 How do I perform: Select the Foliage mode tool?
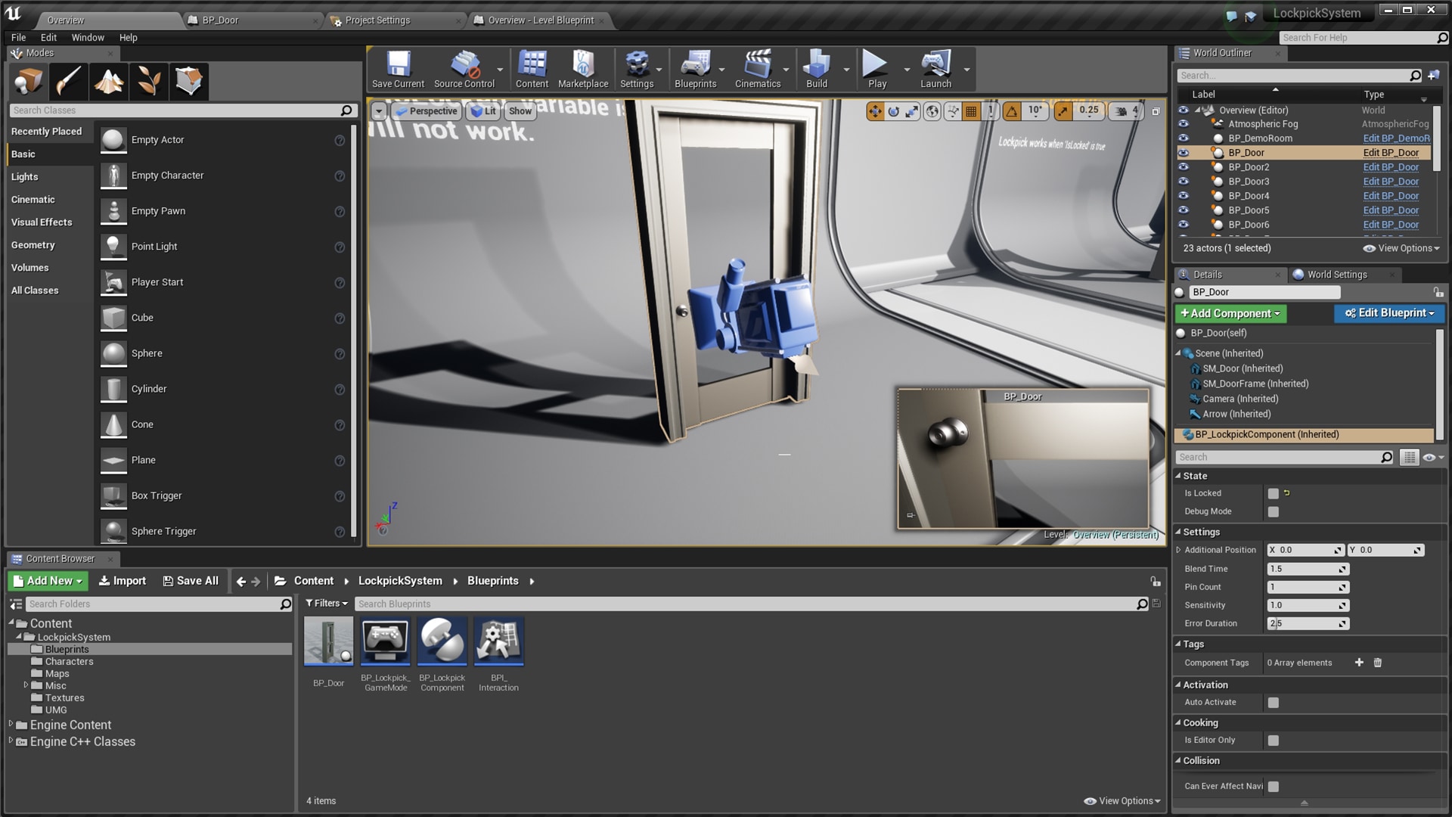point(149,81)
